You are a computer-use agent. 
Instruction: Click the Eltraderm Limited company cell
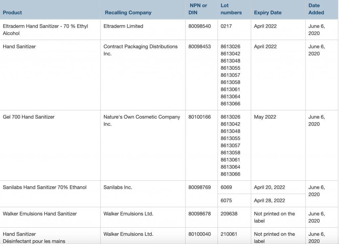[123, 26]
